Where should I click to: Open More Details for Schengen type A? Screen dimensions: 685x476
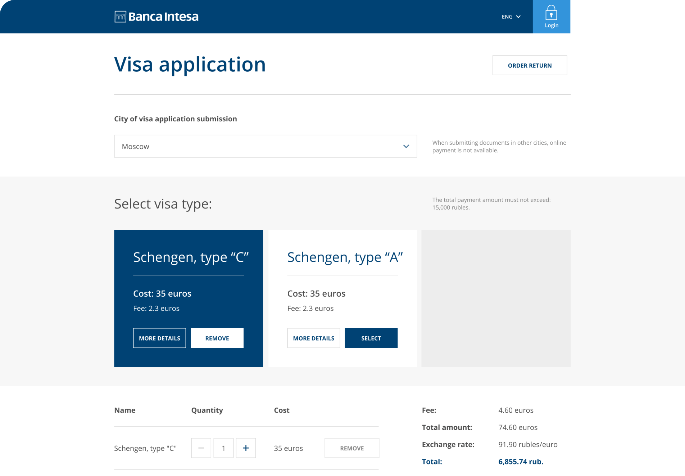(313, 338)
